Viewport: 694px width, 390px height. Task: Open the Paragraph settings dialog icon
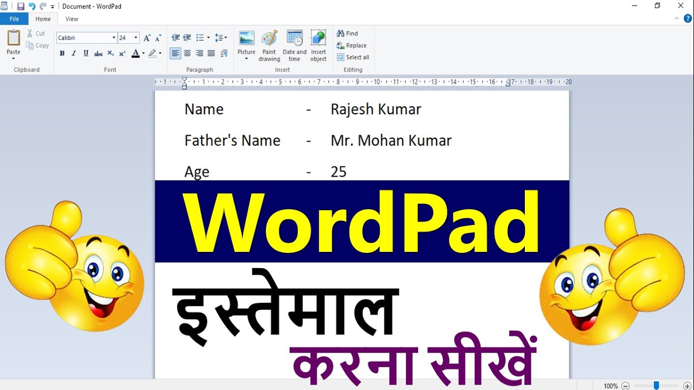click(x=224, y=53)
